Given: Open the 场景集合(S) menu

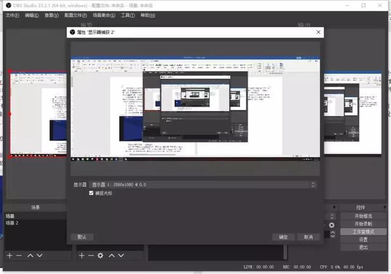Looking at the screenshot, I should click(x=104, y=15).
